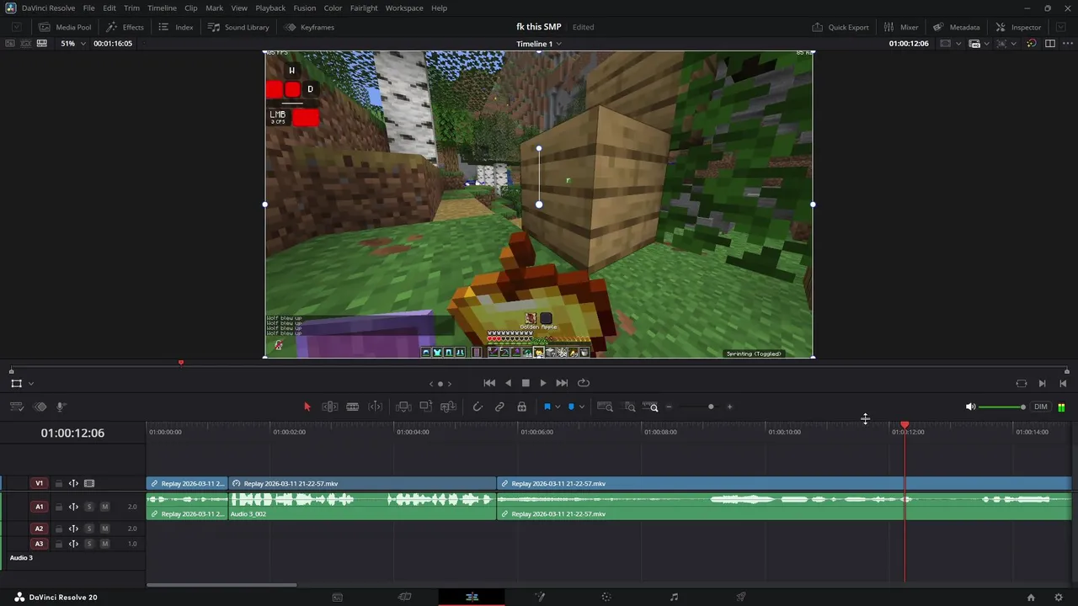Click the blue Marker icon
The width and height of the screenshot is (1078, 606).
[571, 407]
